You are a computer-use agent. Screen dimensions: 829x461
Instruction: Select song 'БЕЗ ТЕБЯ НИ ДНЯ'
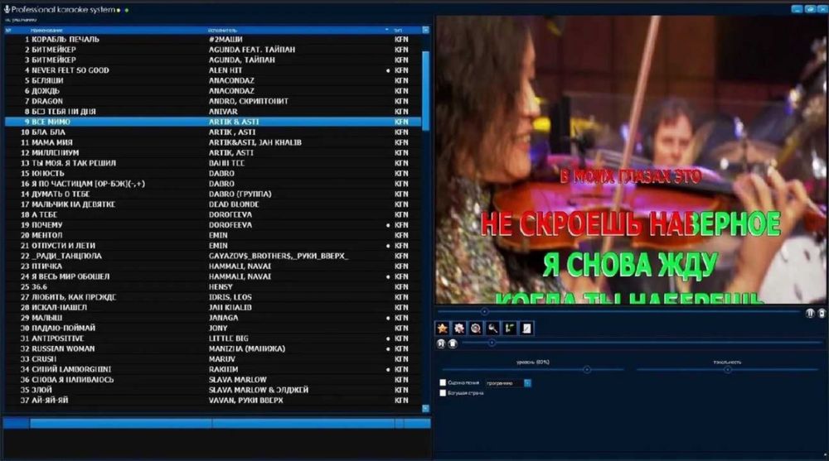pyautogui.click(x=64, y=112)
